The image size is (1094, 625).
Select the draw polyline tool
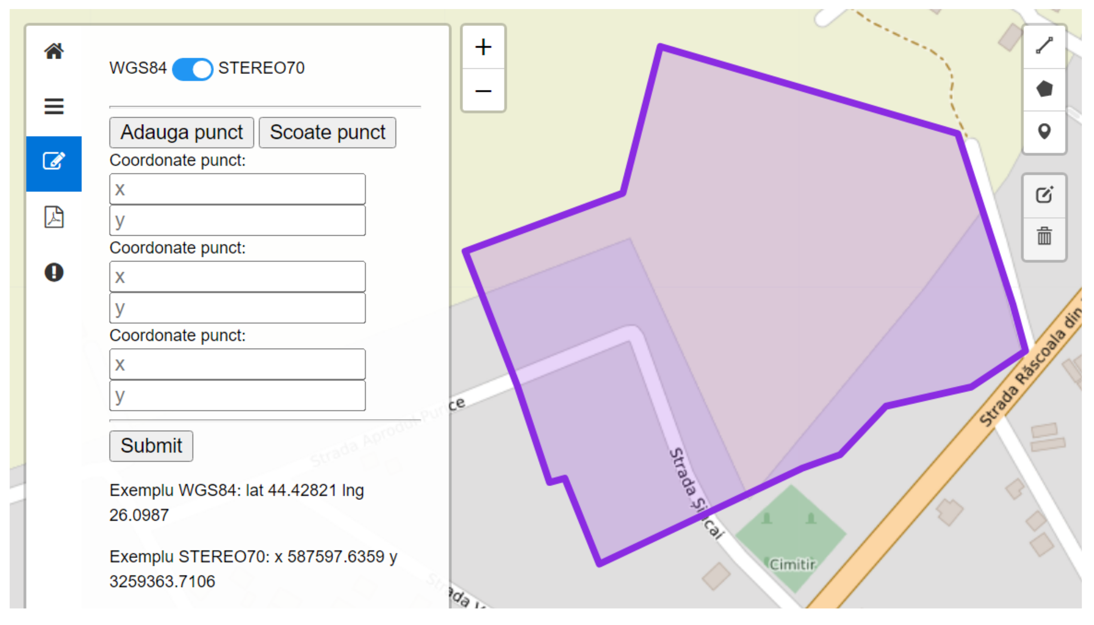click(x=1044, y=46)
